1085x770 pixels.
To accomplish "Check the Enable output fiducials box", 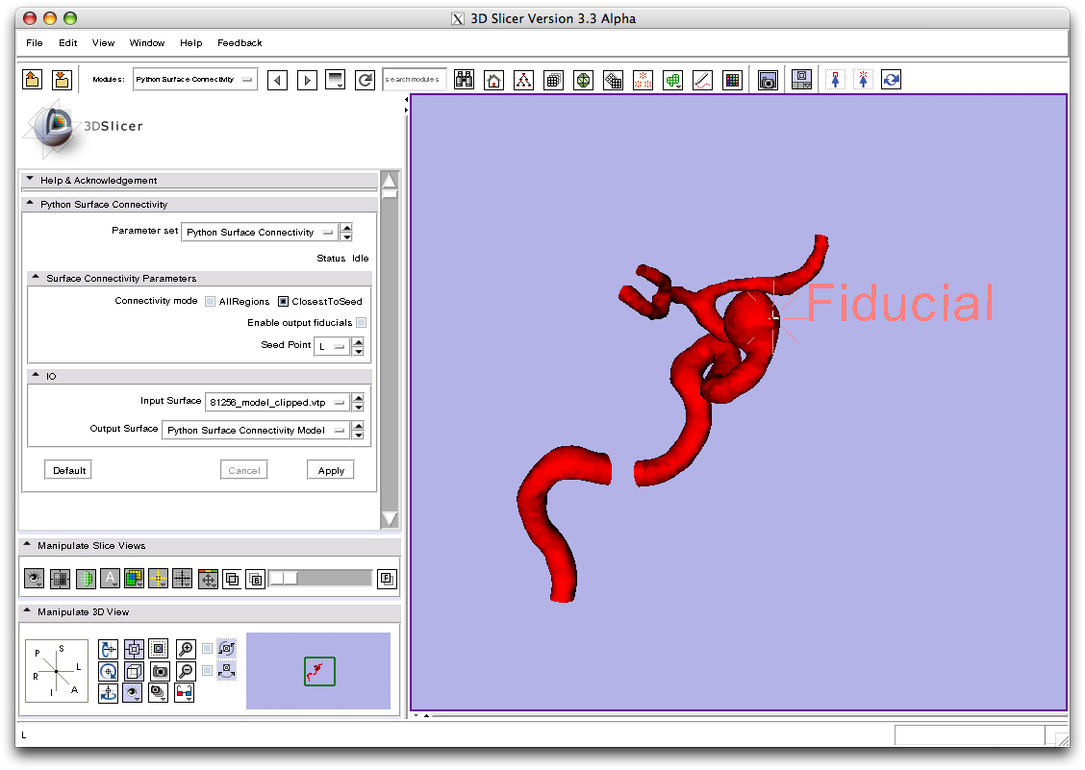I will coord(361,323).
